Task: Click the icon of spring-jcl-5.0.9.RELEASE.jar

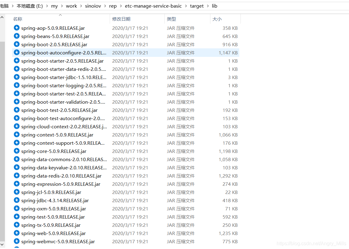Action: (x=17, y=192)
